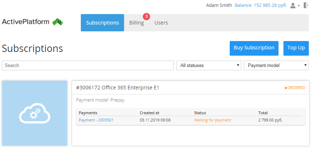
Task: Click the Payment model: Prepay text
Action: (x=100, y=100)
